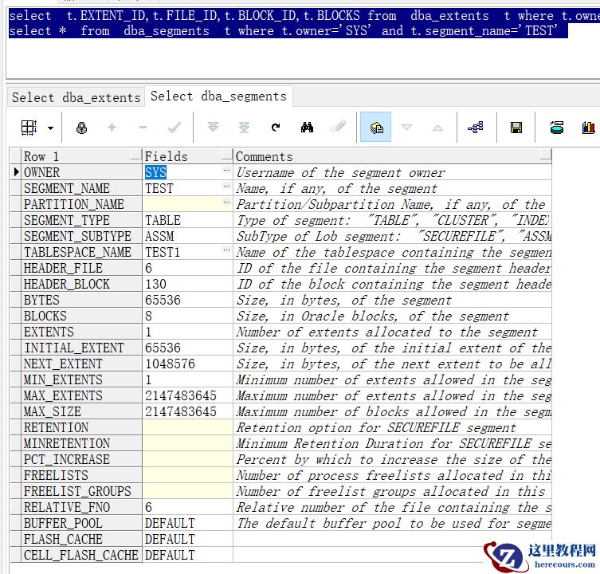Click the TEST1 tablespace name value
The image size is (600, 574).
click(x=163, y=253)
